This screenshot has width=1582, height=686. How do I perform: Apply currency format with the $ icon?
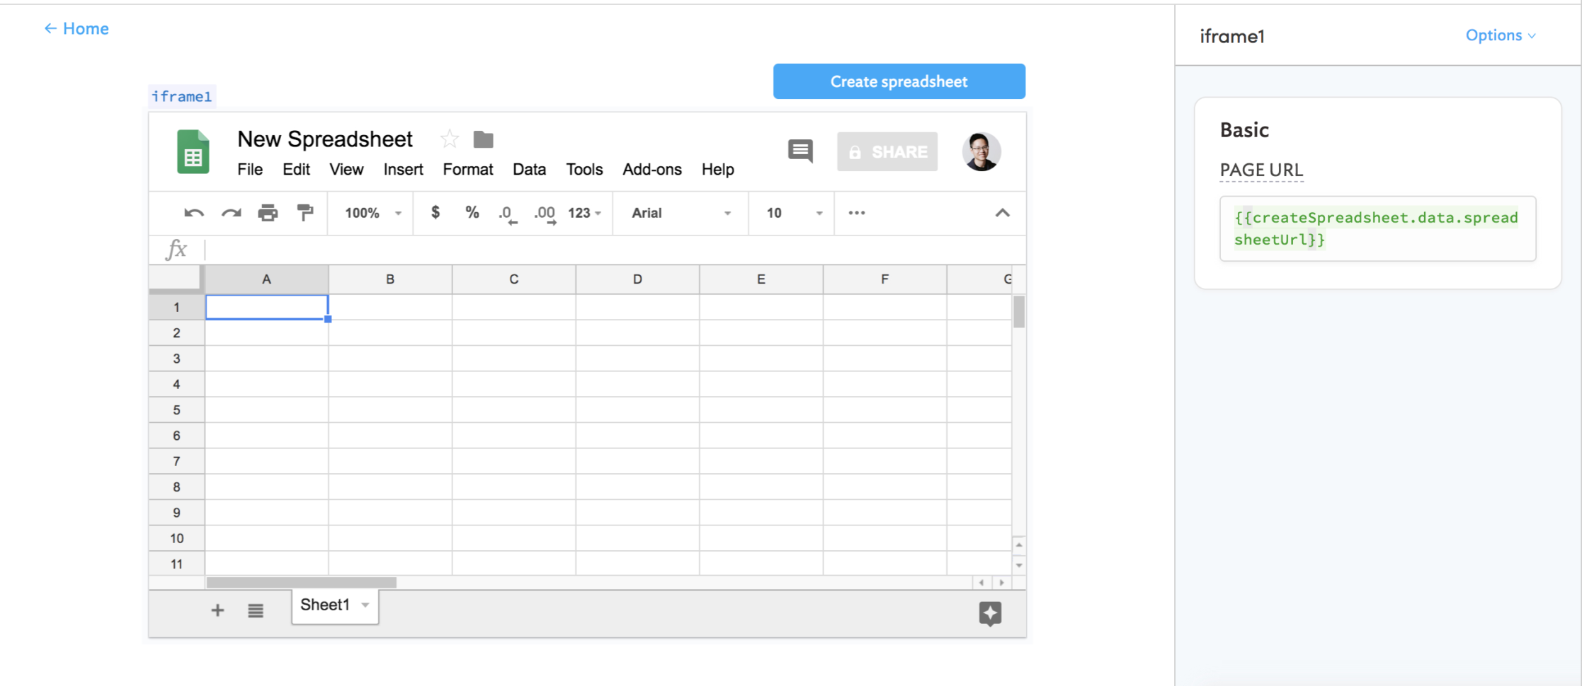436,213
